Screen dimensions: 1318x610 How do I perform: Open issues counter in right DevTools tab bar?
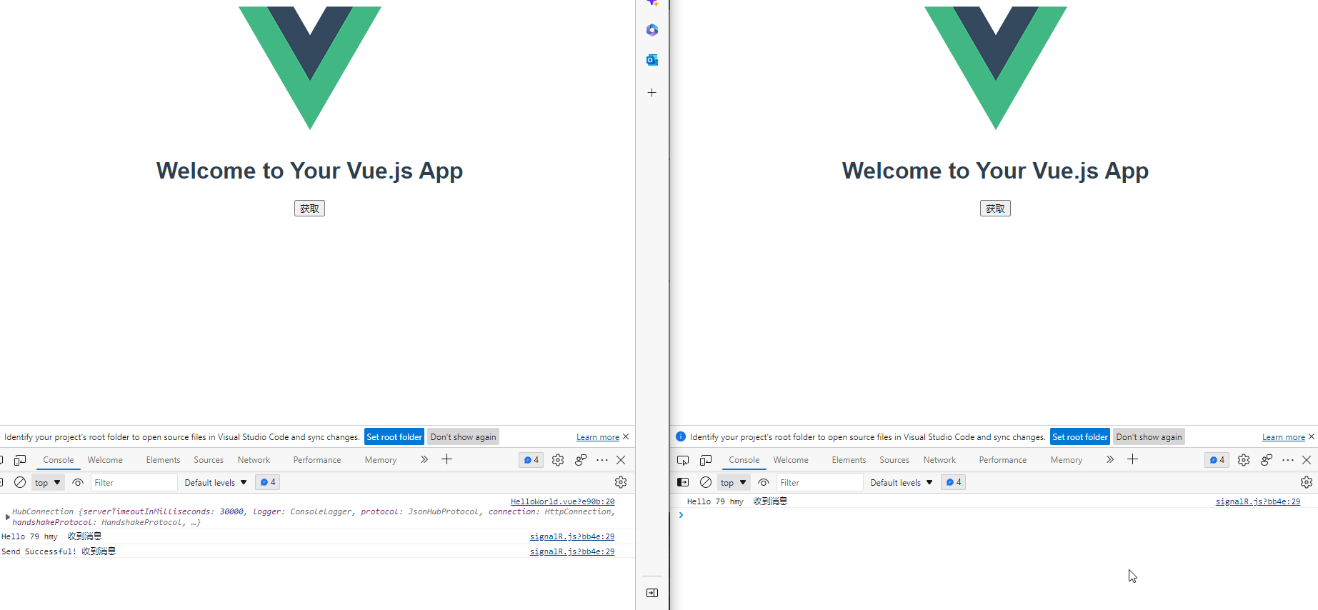click(x=1217, y=460)
